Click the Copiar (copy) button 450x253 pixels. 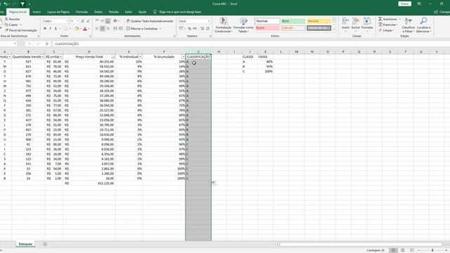click(11, 25)
